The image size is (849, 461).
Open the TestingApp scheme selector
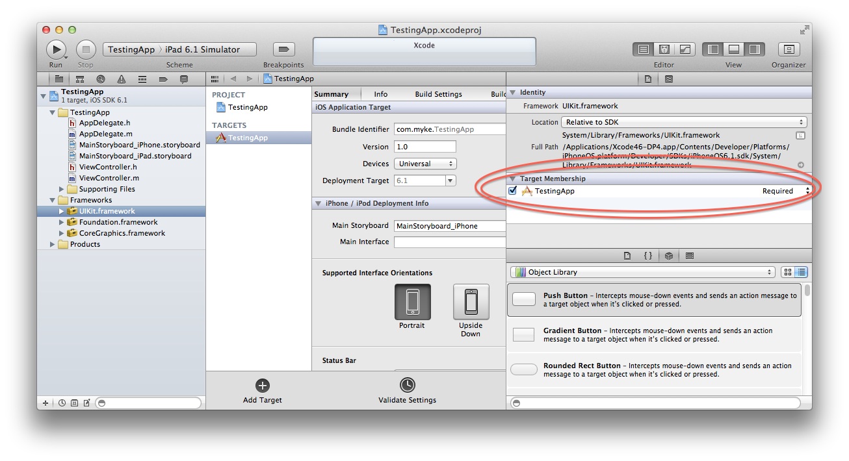pos(131,49)
